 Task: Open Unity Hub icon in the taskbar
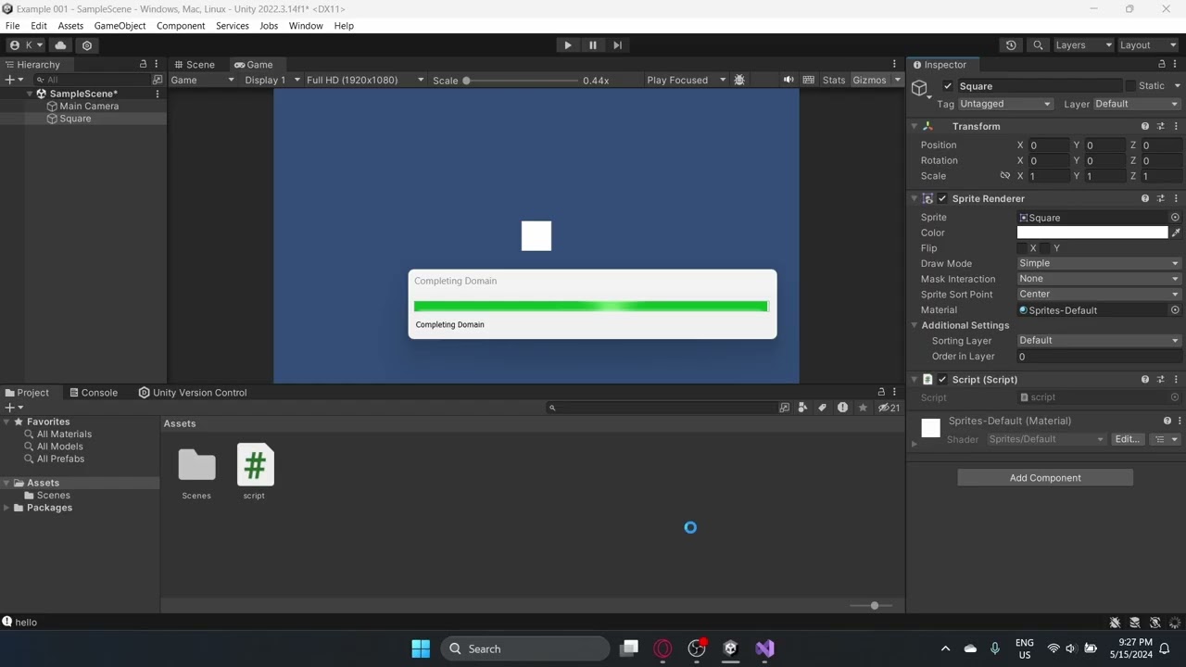click(730, 648)
